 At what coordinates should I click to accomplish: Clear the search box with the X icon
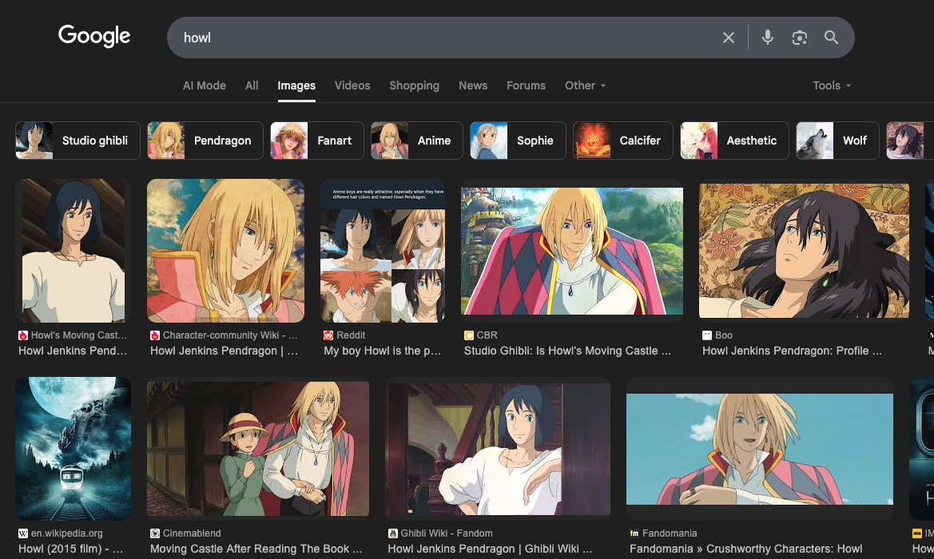tap(728, 38)
